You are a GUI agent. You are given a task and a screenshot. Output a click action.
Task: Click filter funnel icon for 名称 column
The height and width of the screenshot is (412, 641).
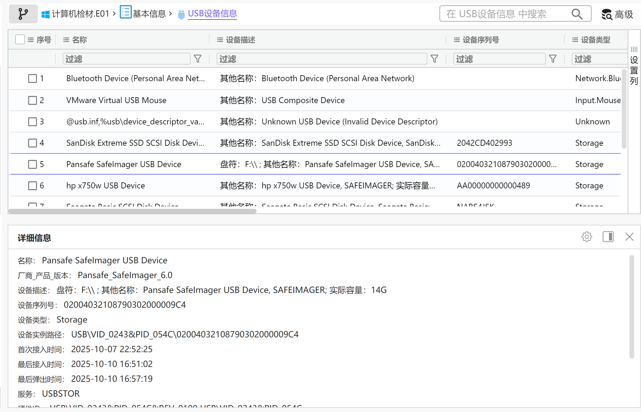pos(198,59)
